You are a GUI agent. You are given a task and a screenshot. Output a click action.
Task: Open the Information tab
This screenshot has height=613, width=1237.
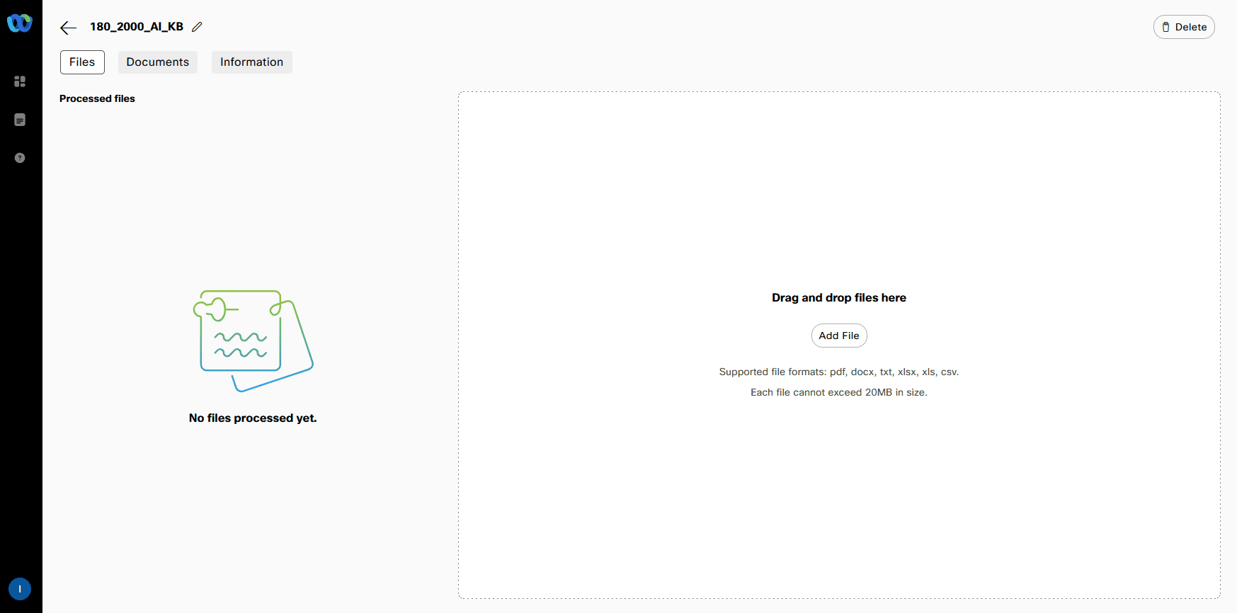[x=251, y=62]
